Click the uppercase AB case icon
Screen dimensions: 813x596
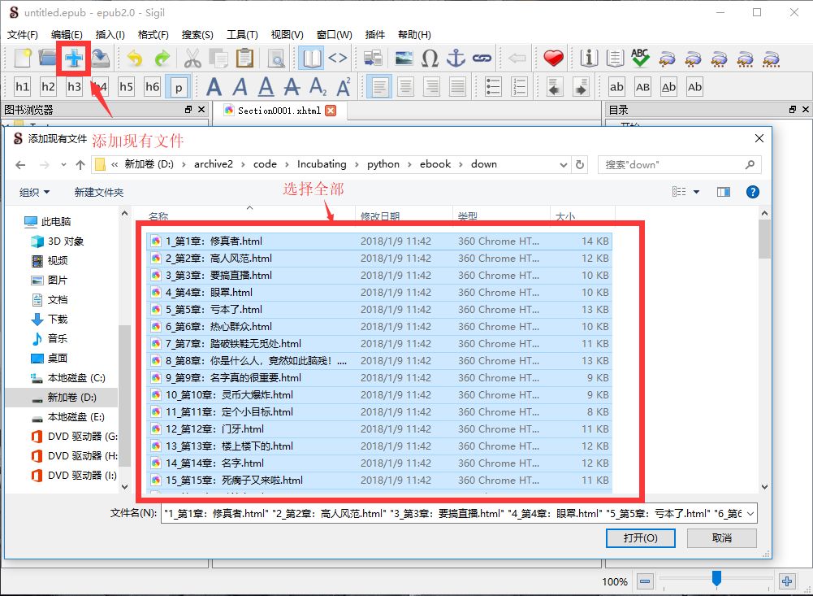pyautogui.click(x=642, y=87)
